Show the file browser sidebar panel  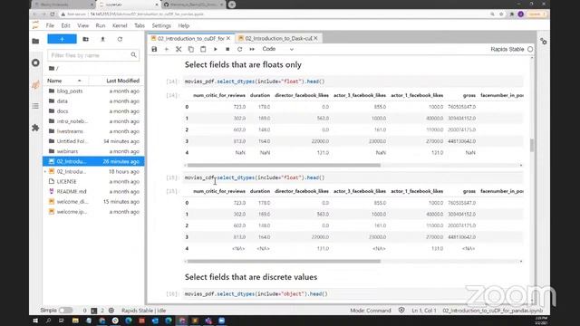pos(35,41)
